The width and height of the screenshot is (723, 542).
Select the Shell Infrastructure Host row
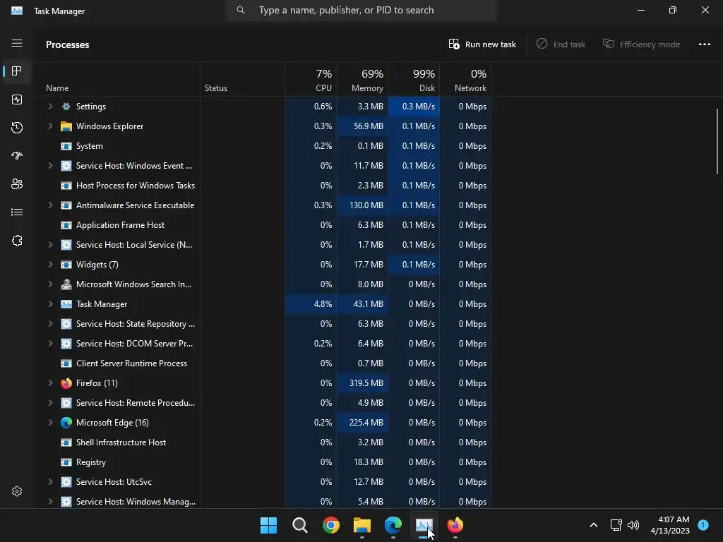[x=264, y=442]
